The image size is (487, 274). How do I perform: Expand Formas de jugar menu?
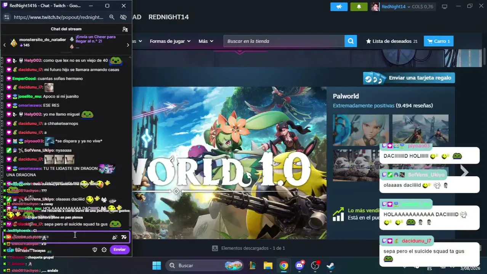pyautogui.click(x=170, y=41)
